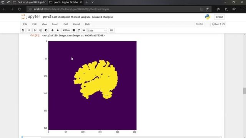
Task: Cut selected cells with the scissors icon
Action: tap(35, 30)
